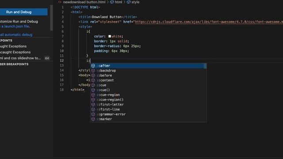Click the icon beside '::first-letter' suggestion
Viewport: 283px width, 159px height.
93,105
